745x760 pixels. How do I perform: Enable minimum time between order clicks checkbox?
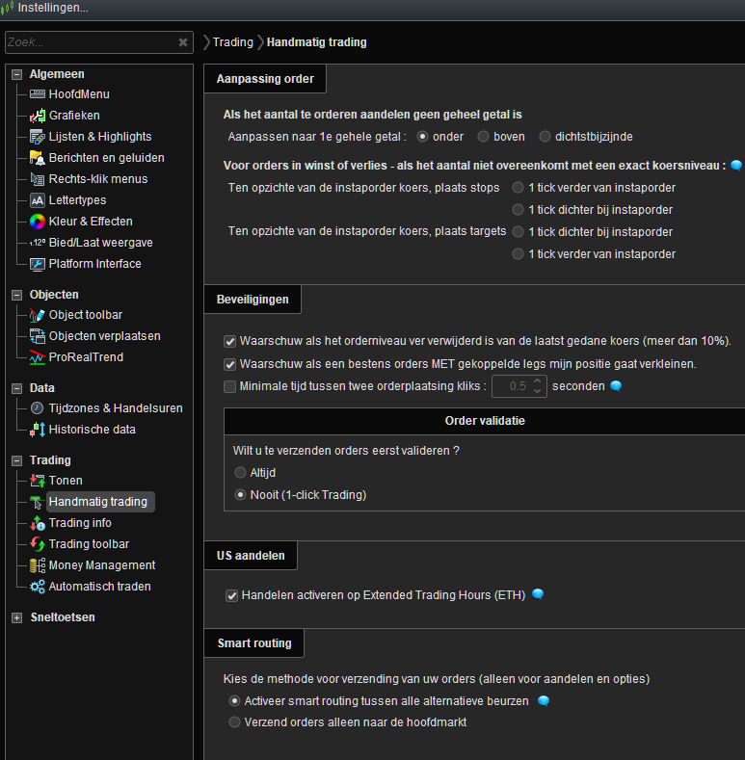click(229, 386)
